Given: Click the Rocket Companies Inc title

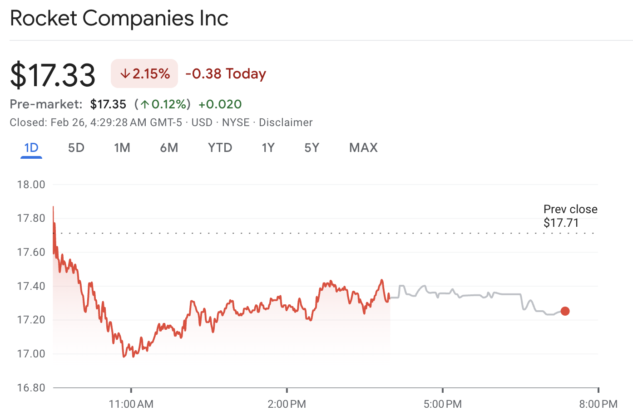Looking at the screenshot, I should coord(119,19).
